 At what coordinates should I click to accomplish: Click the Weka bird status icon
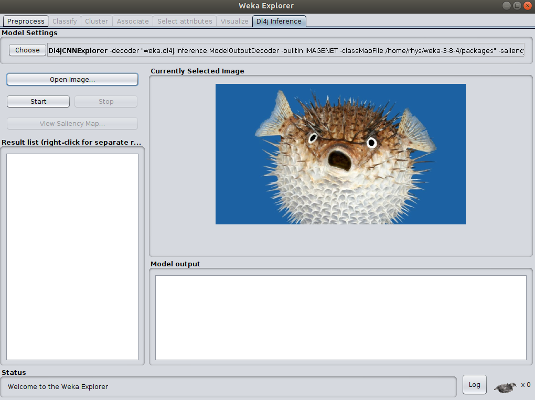506,387
